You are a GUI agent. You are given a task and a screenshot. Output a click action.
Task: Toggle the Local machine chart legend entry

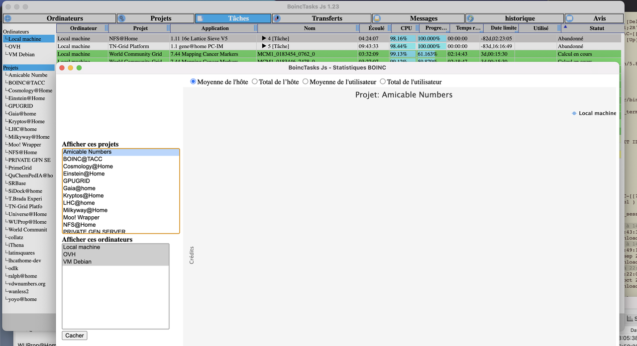tap(594, 113)
